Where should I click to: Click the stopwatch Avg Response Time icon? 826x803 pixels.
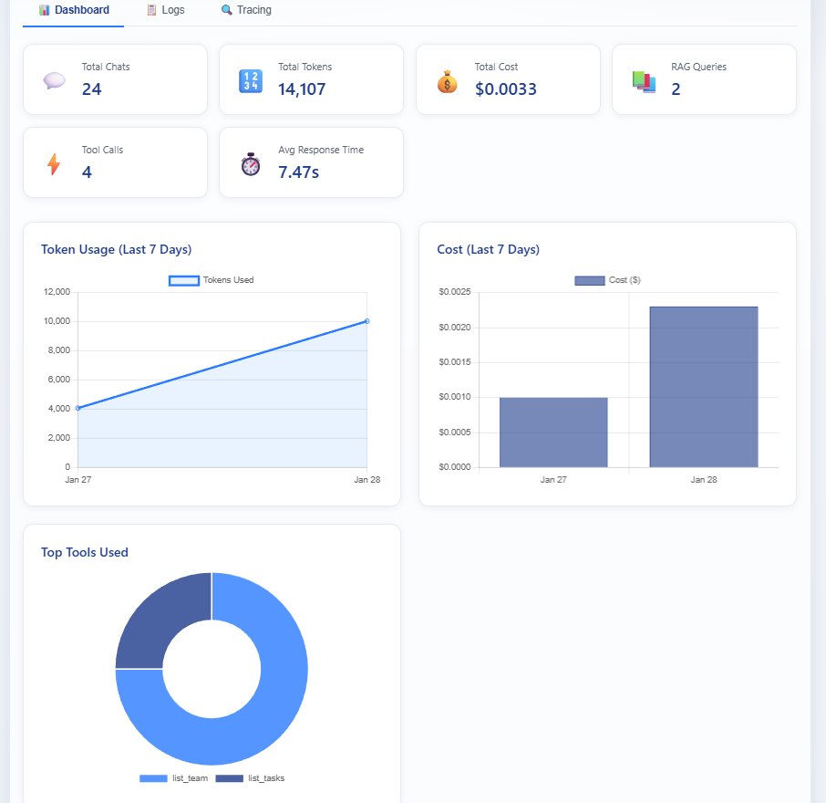[250, 164]
